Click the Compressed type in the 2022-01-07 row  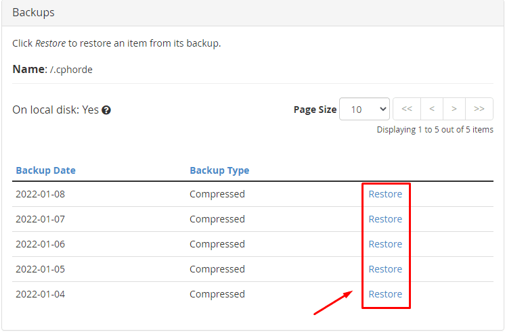pos(217,219)
